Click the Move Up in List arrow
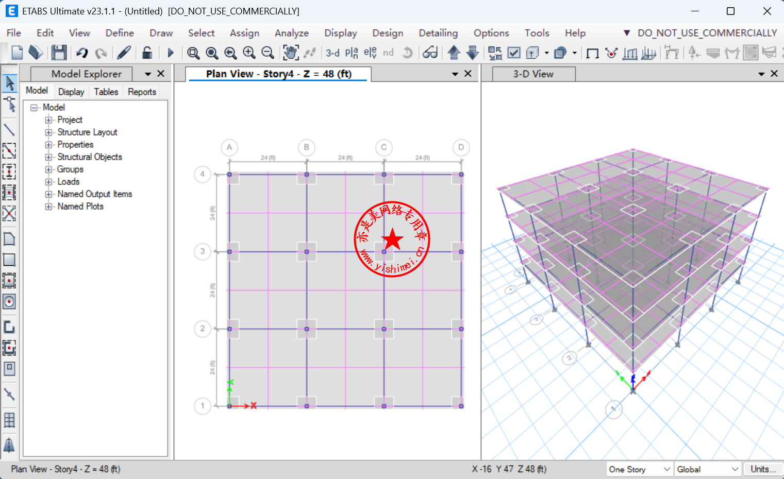 pyautogui.click(x=454, y=53)
